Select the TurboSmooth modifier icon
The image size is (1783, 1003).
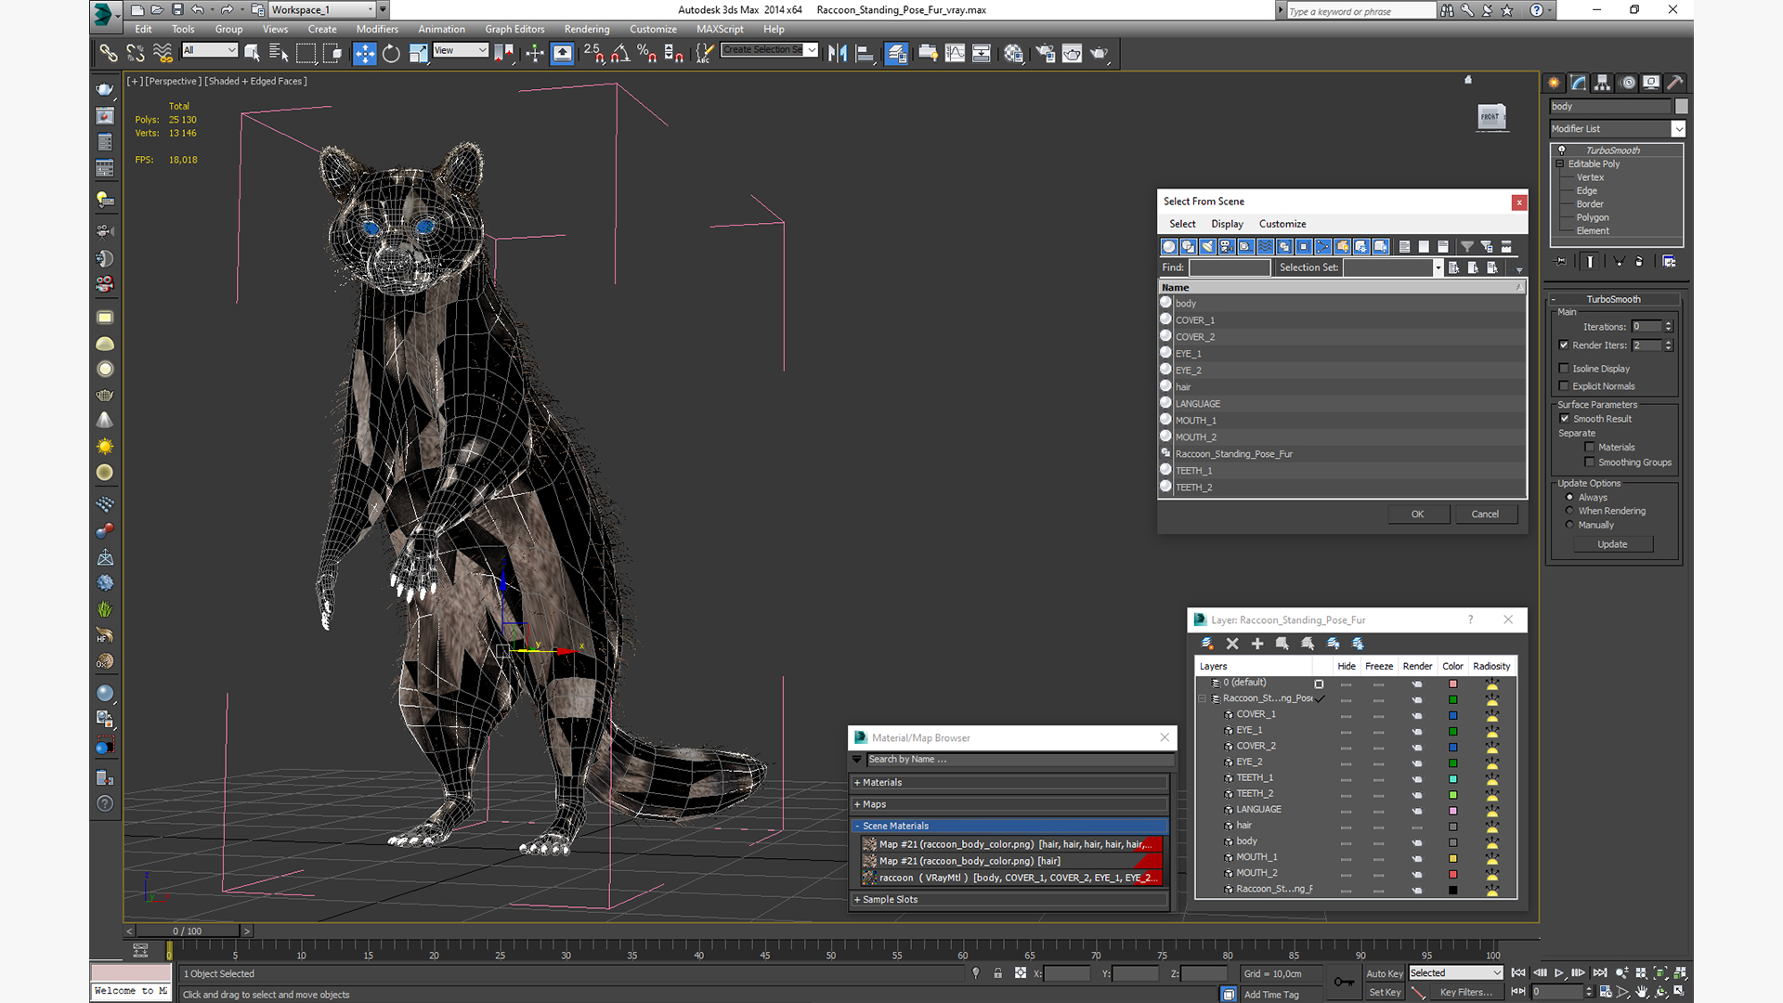pyautogui.click(x=1561, y=149)
